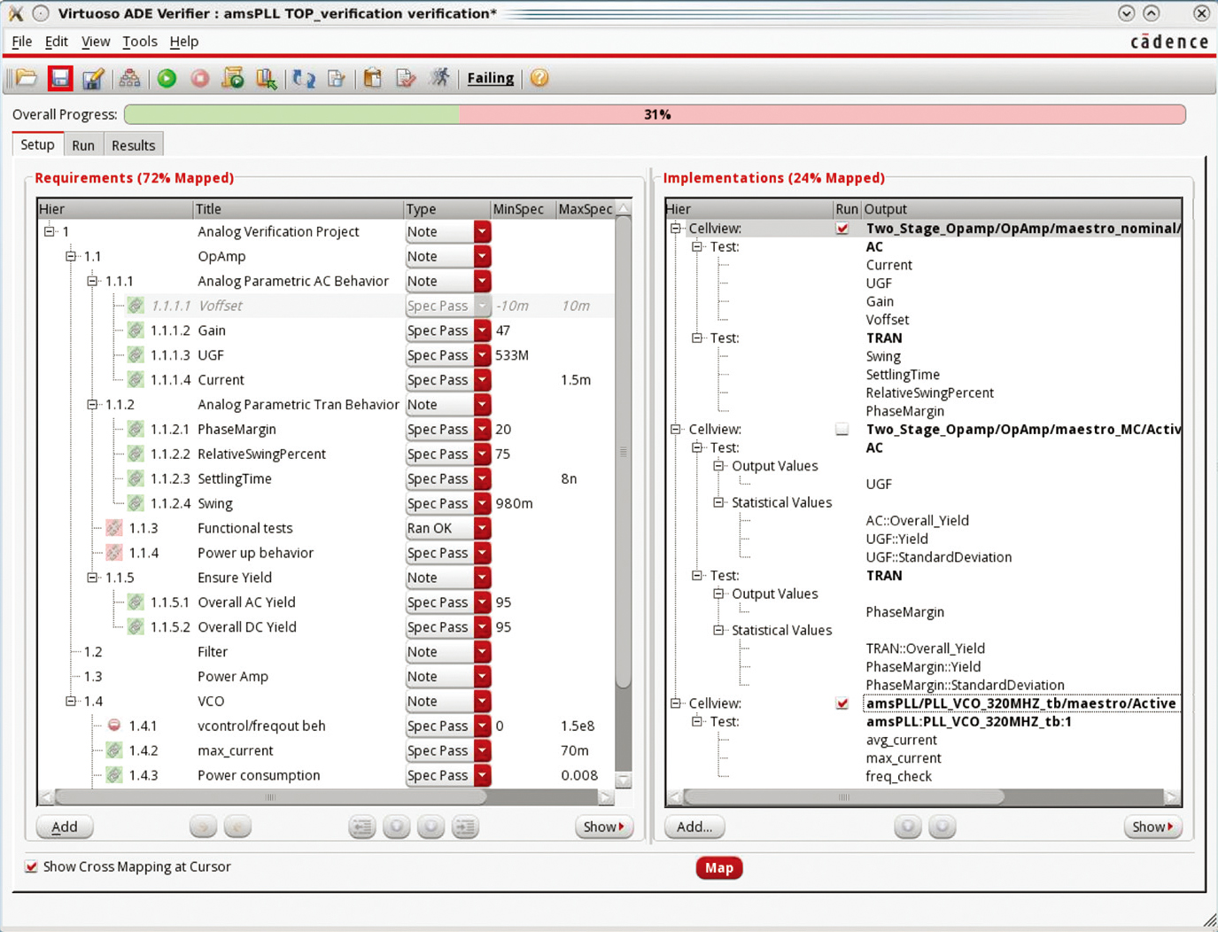Open Type dropdown for Functional tests row
Viewport: 1218px width, 932px height.
(x=482, y=528)
